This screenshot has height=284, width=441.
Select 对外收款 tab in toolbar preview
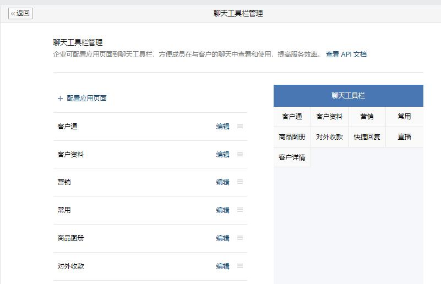click(x=330, y=137)
